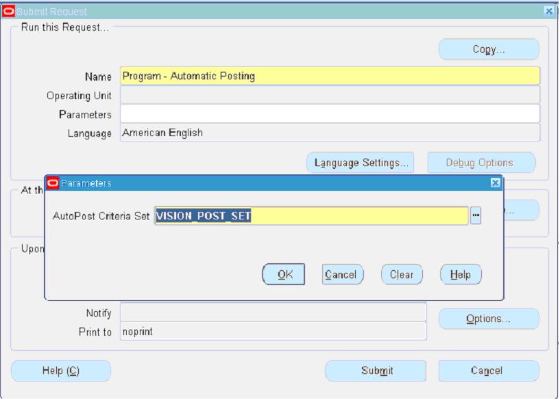Screen dimensions: 560x400
Task: Clear the AutoPost Criteria Set value
Action: 404,273
